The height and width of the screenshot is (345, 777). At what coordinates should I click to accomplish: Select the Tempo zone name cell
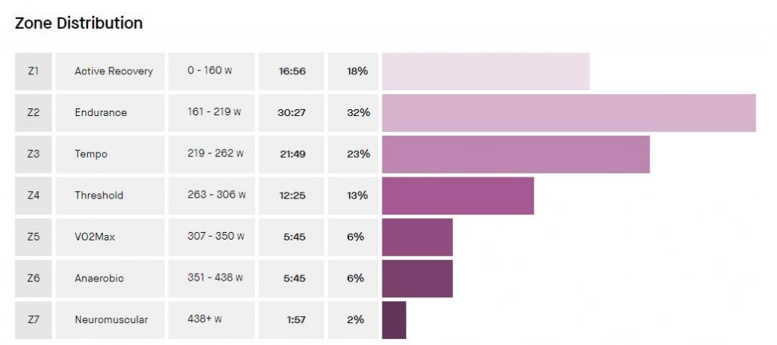[91, 154]
